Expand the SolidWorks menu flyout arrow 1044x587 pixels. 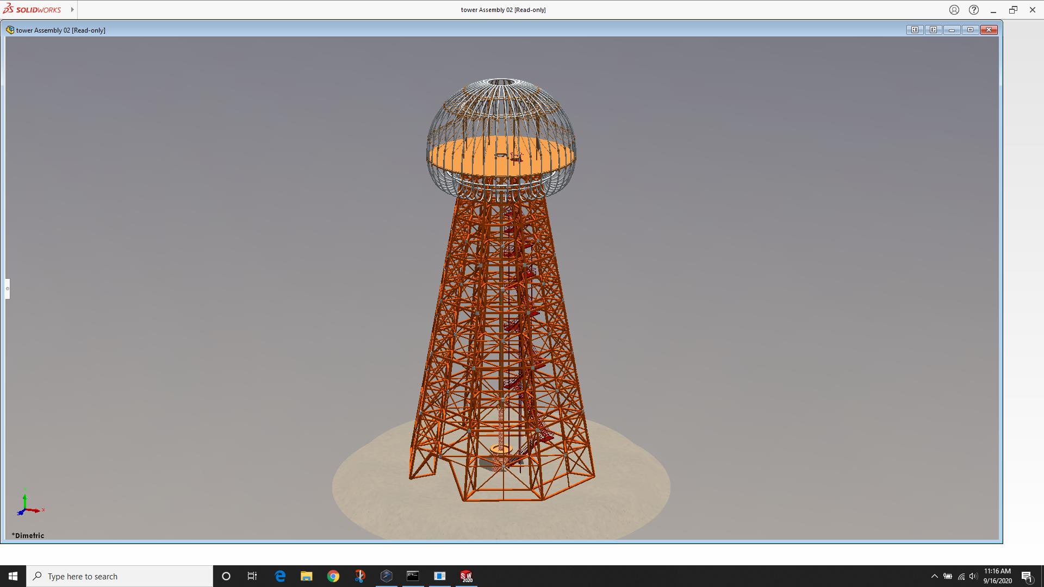pyautogui.click(x=72, y=10)
